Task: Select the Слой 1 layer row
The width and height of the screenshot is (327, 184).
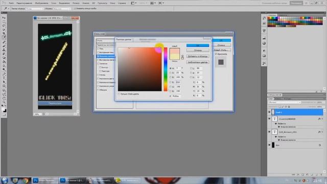Action: [297, 112]
